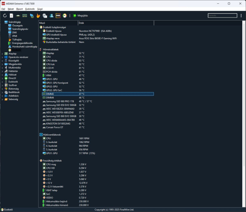Select Számítógép tree root

[x=14, y=22]
